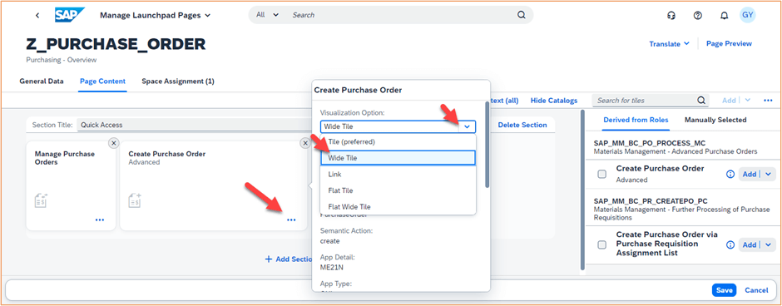Open the Translate dropdown
This screenshot has width=782, height=306.
[x=670, y=44]
